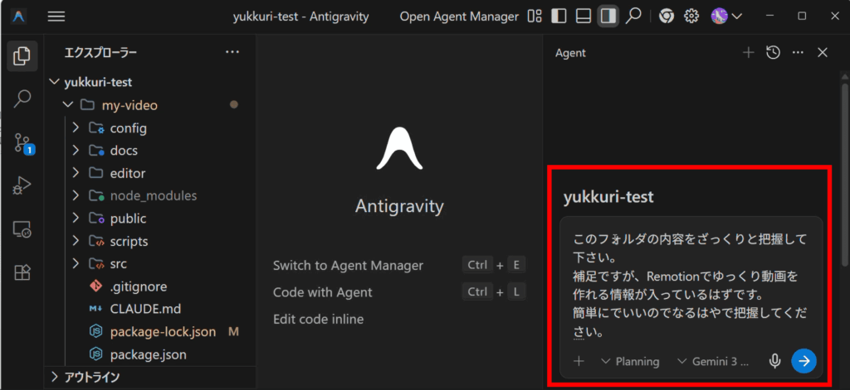Show past agent conversation history

(x=773, y=53)
